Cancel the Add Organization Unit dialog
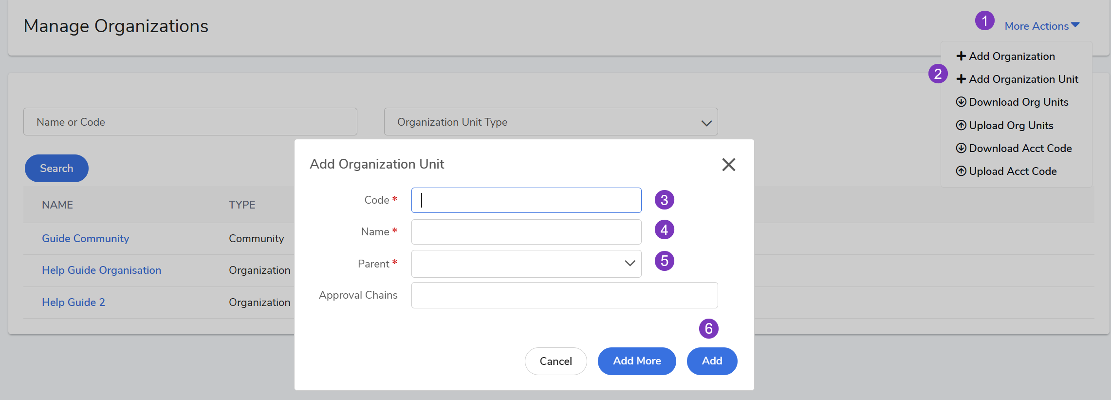The image size is (1111, 400). [x=555, y=361]
